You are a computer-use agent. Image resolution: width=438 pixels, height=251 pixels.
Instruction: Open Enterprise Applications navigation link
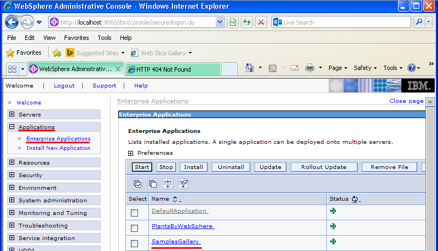[59, 138]
